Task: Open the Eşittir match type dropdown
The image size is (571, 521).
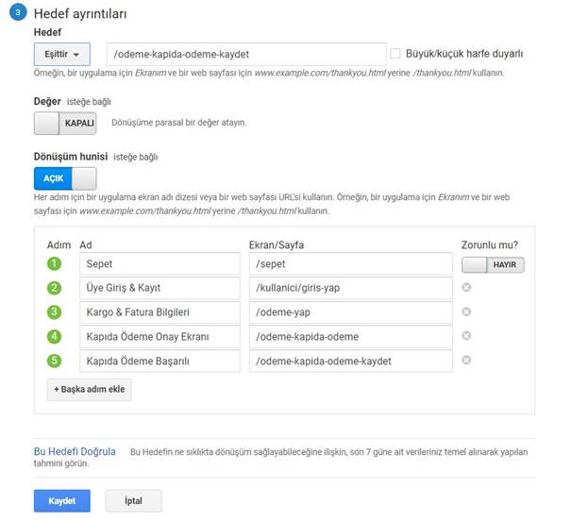Action: [x=61, y=54]
